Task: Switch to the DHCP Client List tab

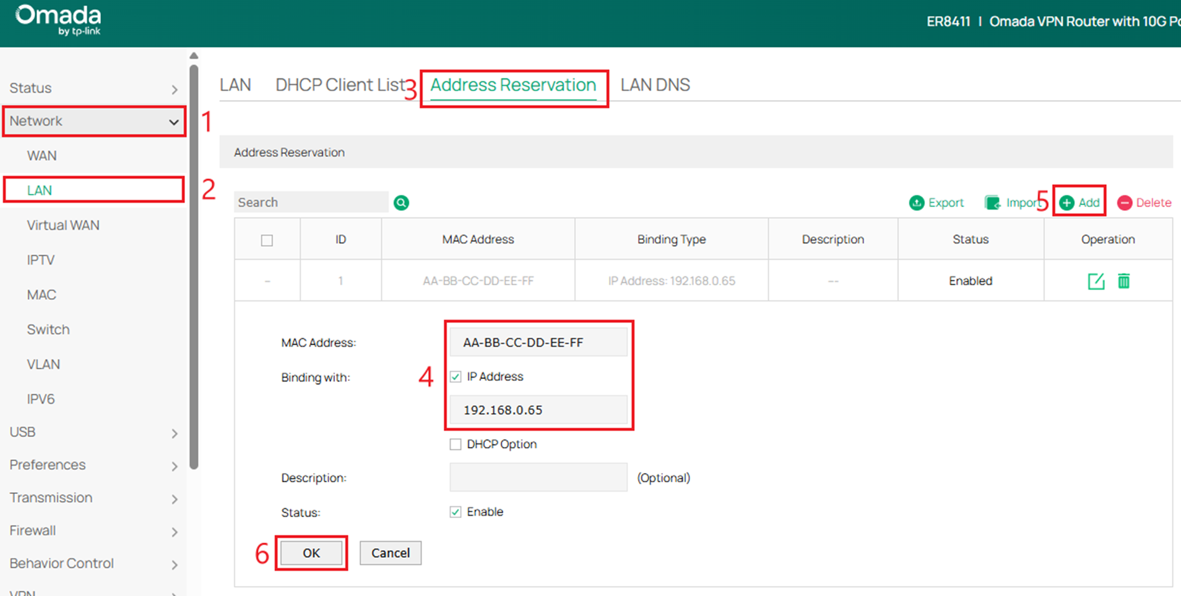Action: click(x=340, y=85)
